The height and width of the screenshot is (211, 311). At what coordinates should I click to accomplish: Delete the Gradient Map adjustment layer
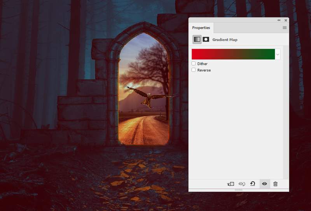[275, 184]
